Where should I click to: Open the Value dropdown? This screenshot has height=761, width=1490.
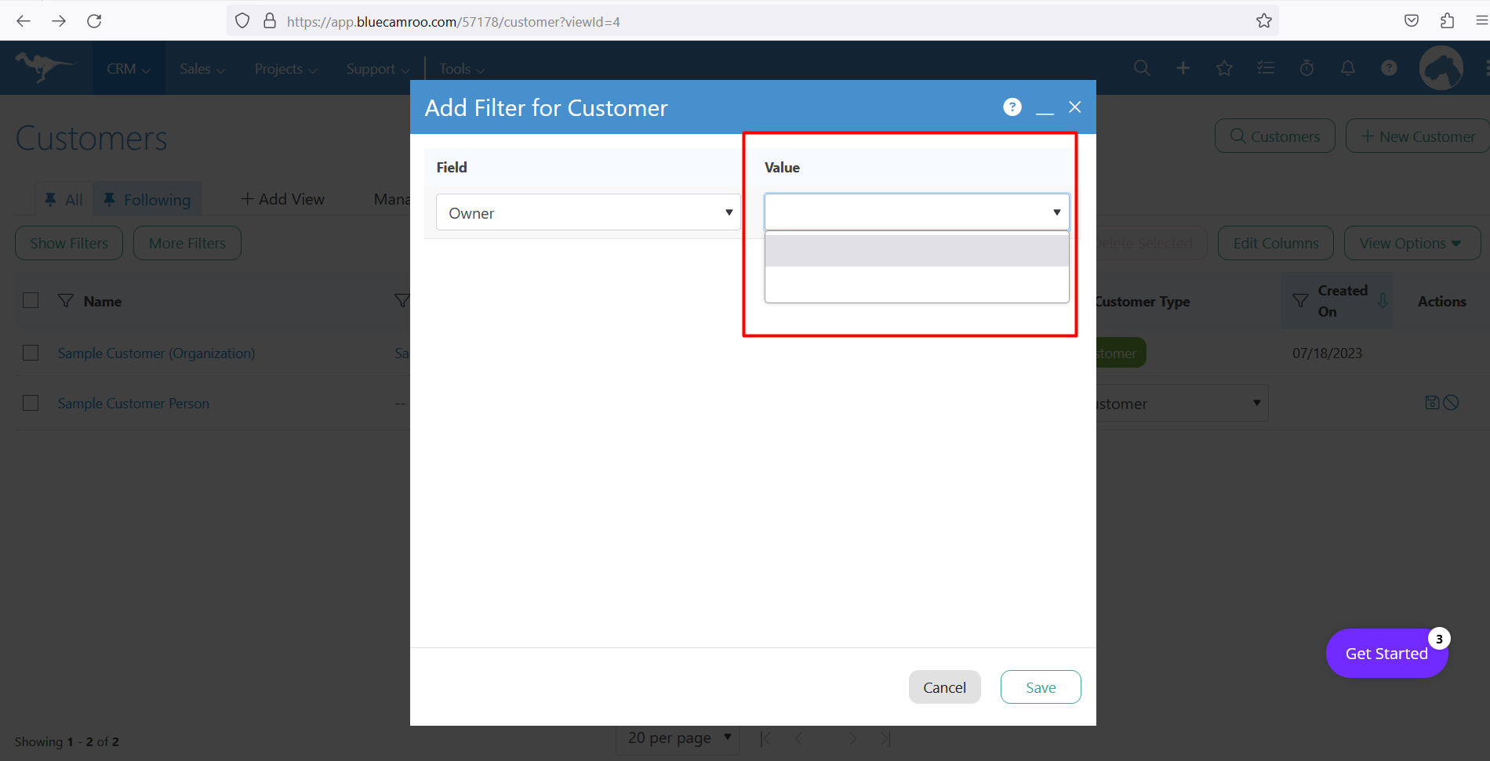(x=917, y=212)
